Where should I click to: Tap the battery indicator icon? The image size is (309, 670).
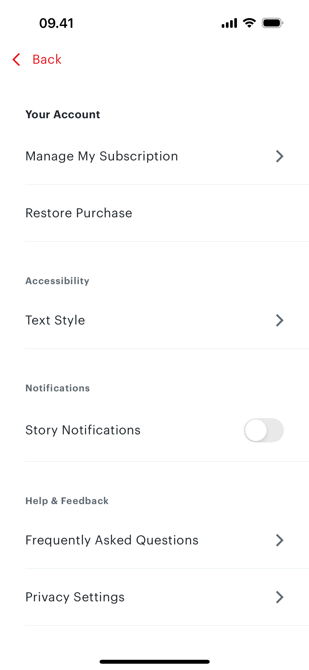(x=272, y=23)
